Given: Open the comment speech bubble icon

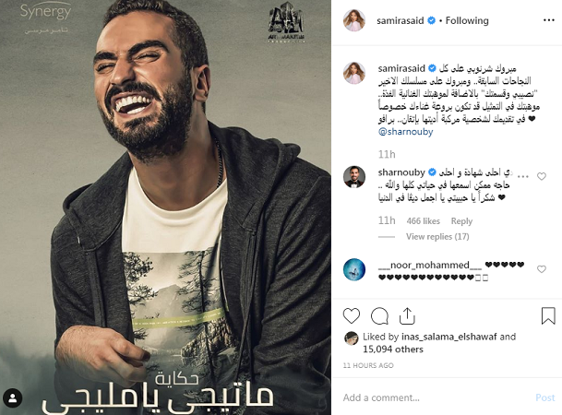Looking at the screenshot, I should pos(379,315).
